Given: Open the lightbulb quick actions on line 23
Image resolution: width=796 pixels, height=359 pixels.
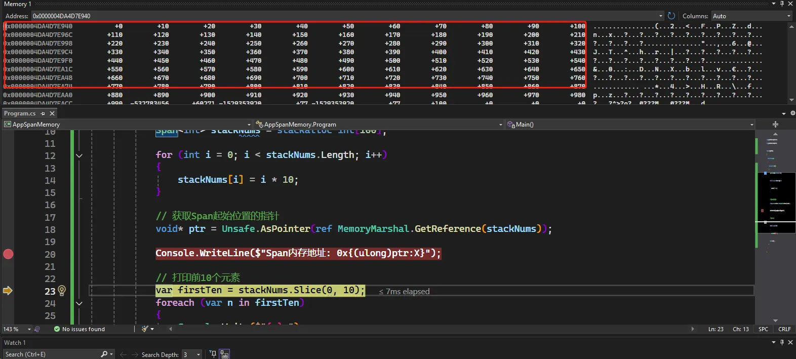Looking at the screenshot, I should (62, 290).
